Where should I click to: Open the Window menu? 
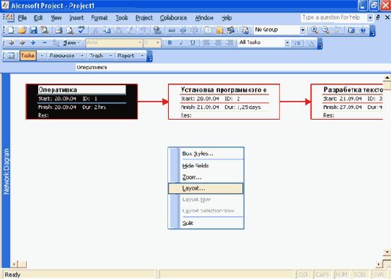204,18
